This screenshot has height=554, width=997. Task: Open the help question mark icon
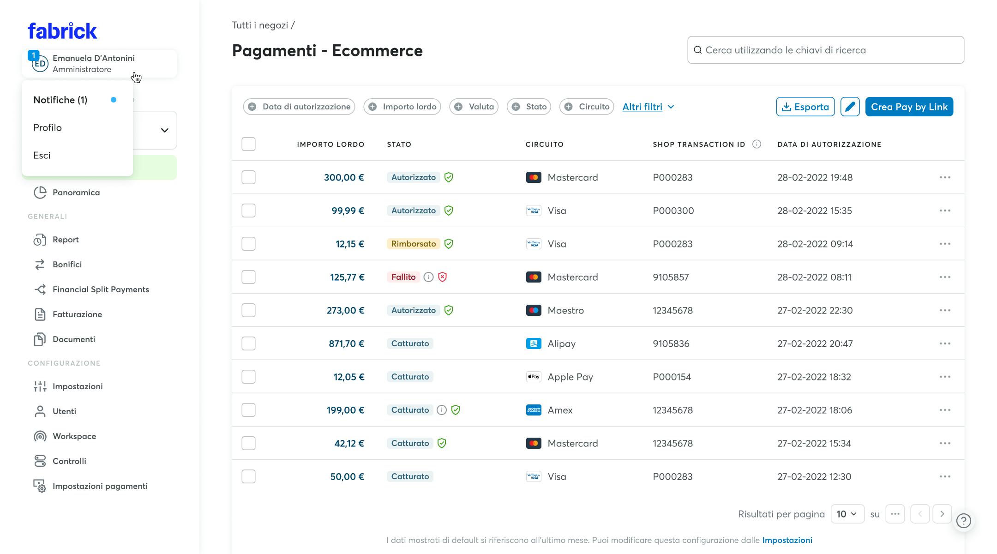click(963, 521)
